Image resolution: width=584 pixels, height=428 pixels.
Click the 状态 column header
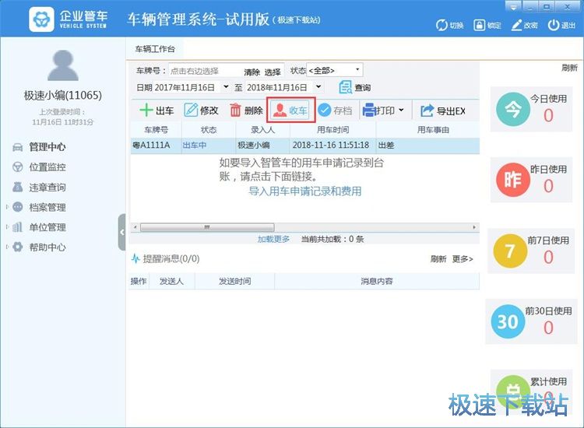tap(209, 130)
